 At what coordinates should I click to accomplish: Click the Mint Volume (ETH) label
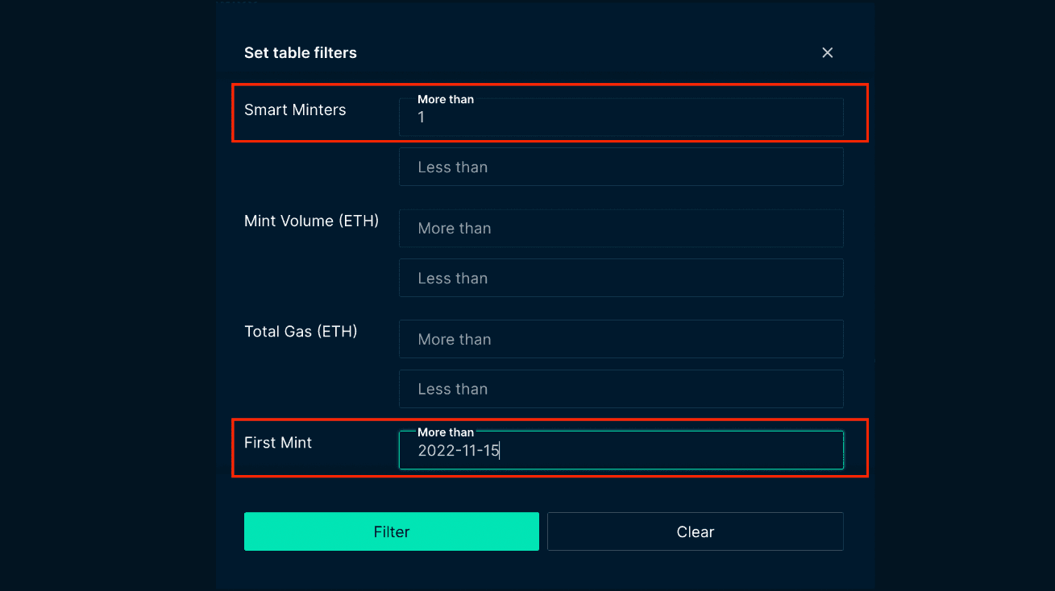[x=311, y=221]
